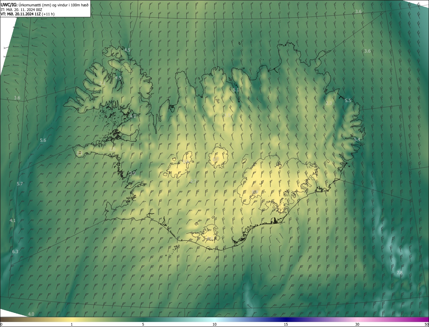Viewport: 429px width, 327px height.
Task: Click the 4.1 value label on the map
Action: [13, 221]
